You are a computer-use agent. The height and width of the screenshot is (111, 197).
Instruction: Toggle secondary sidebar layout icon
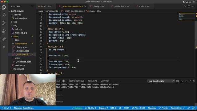coord(190,2)
